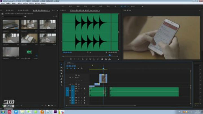Image resolution: width=203 pixels, height=114 pixels.
Task: Open the Source clip tab panel menu
Action: [99, 10]
